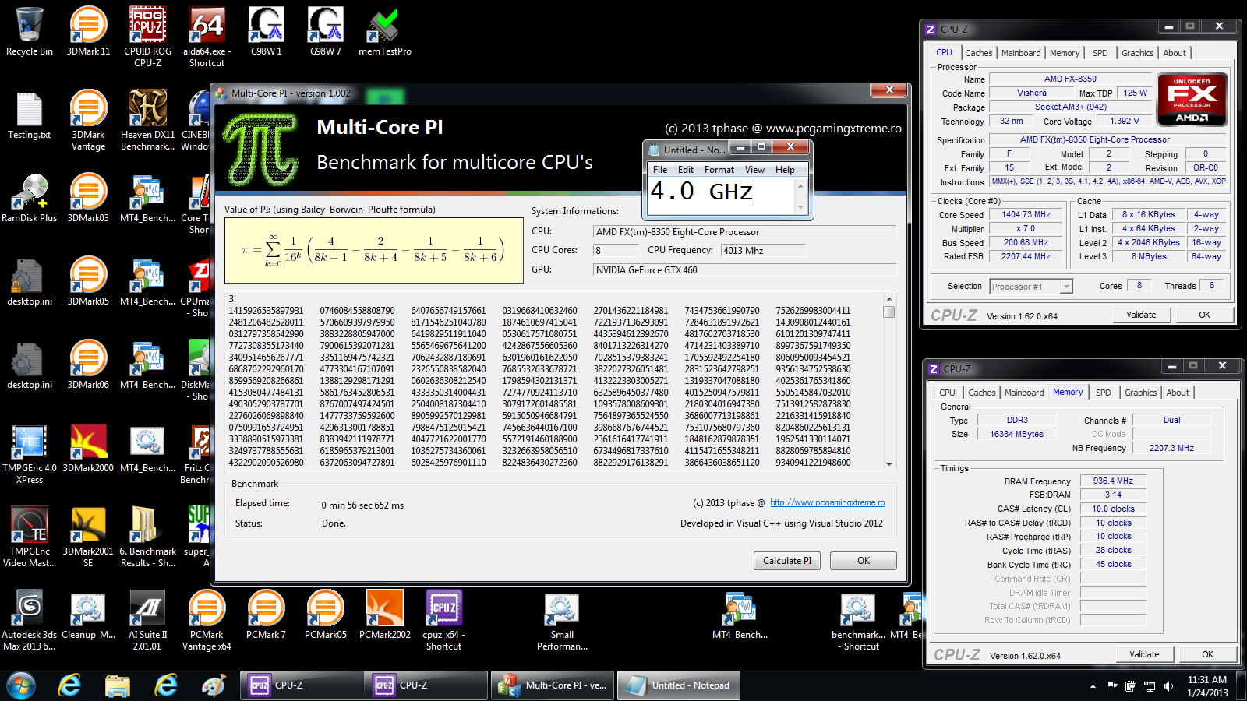Screen dimensions: 1247x701
Task: Open the pcgamingxtreme.ro hyperlink
Action: click(827, 503)
